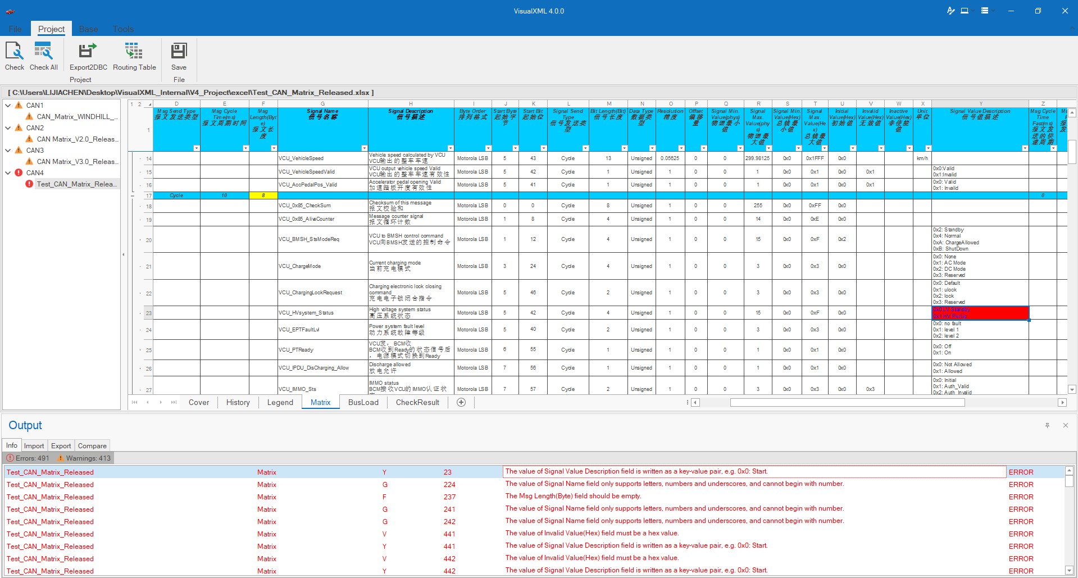The height and width of the screenshot is (578, 1078).
Task: Pin the Output panel
Action: (x=1047, y=426)
